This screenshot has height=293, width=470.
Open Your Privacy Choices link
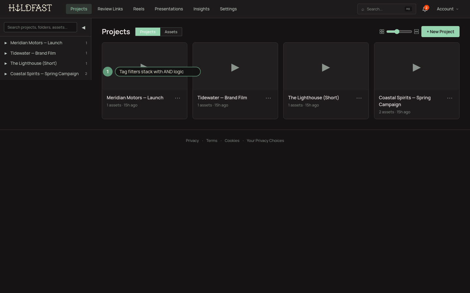pos(265,141)
